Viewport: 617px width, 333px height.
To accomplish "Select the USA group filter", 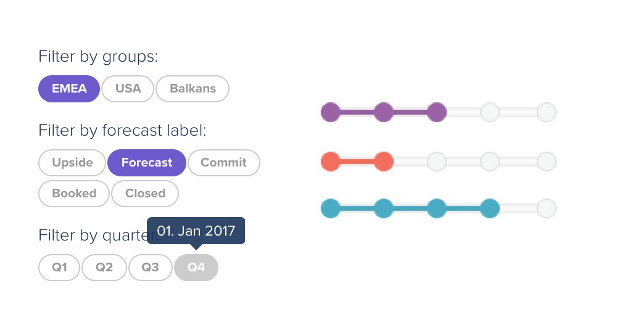I will coord(128,89).
